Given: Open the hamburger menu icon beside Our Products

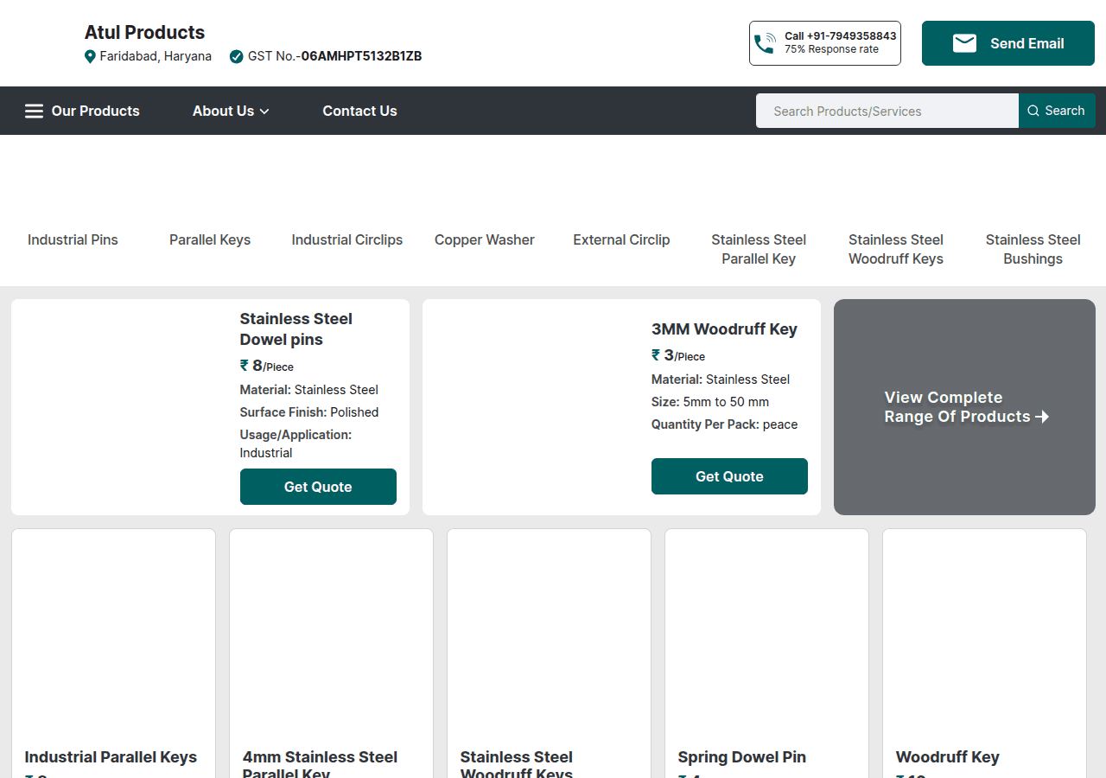Looking at the screenshot, I should [x=34, y=111].
